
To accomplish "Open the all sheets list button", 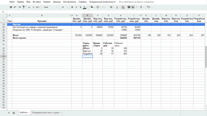I will click(x=14, y=113).
